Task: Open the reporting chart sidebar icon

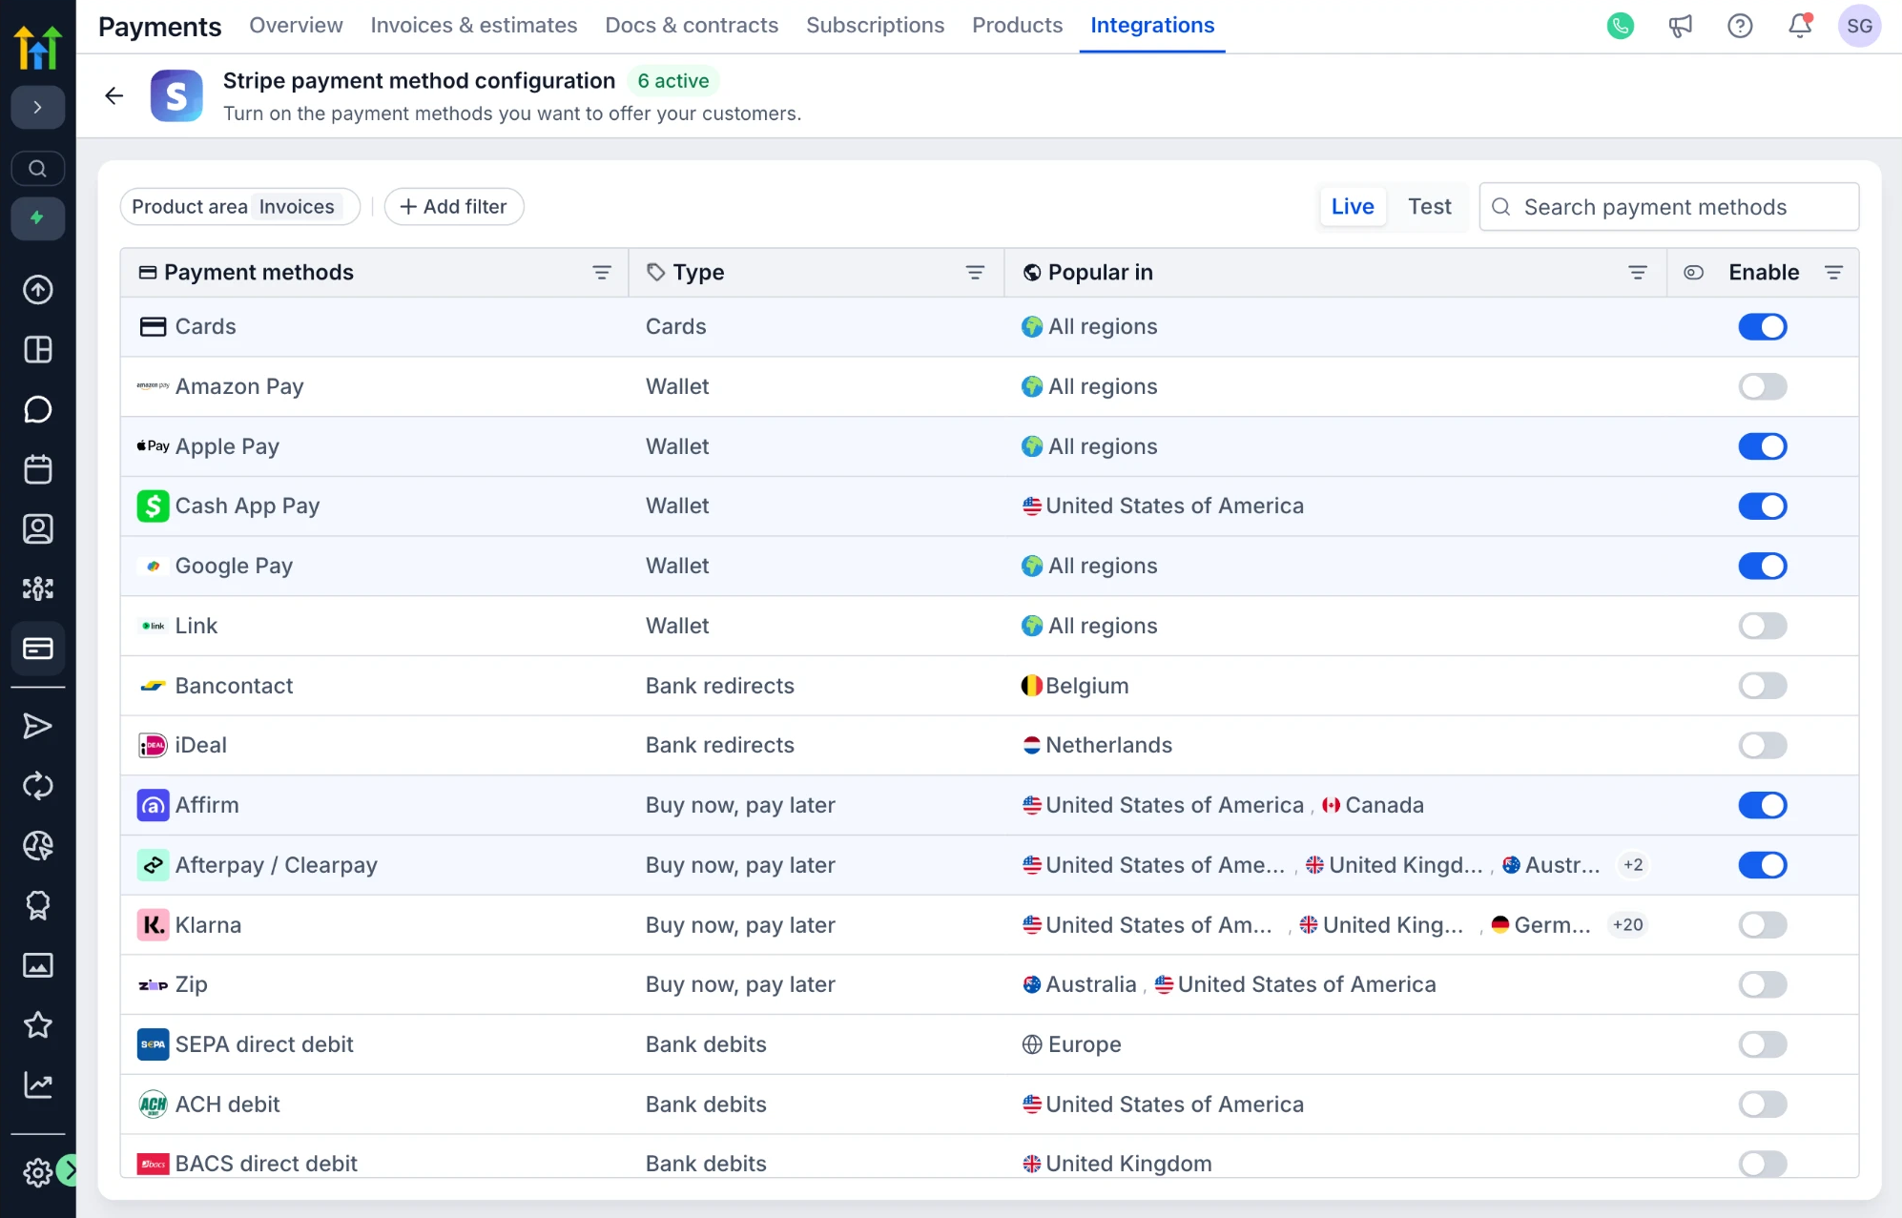Action: click(x=37, y=1084)
